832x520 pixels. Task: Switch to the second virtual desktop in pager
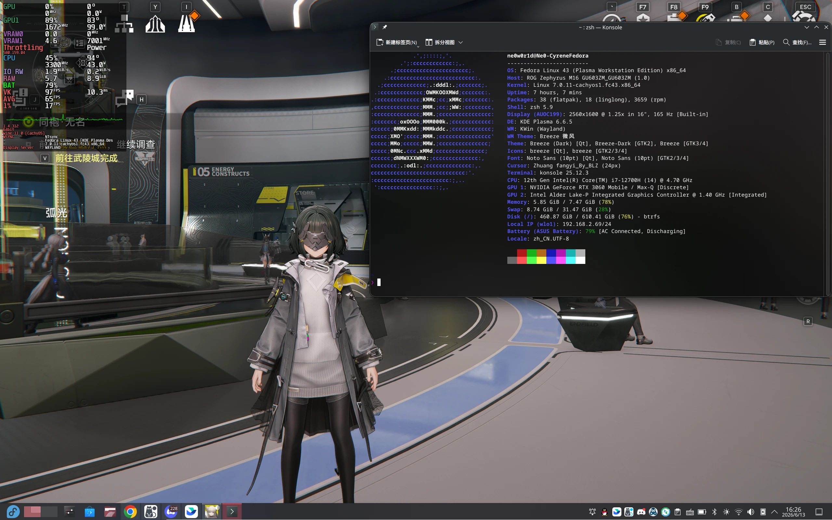click(x=49, y=512)
